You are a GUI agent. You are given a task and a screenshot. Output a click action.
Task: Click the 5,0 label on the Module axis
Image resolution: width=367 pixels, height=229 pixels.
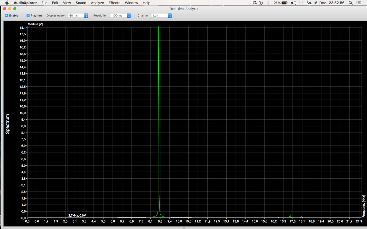(24, 166)
